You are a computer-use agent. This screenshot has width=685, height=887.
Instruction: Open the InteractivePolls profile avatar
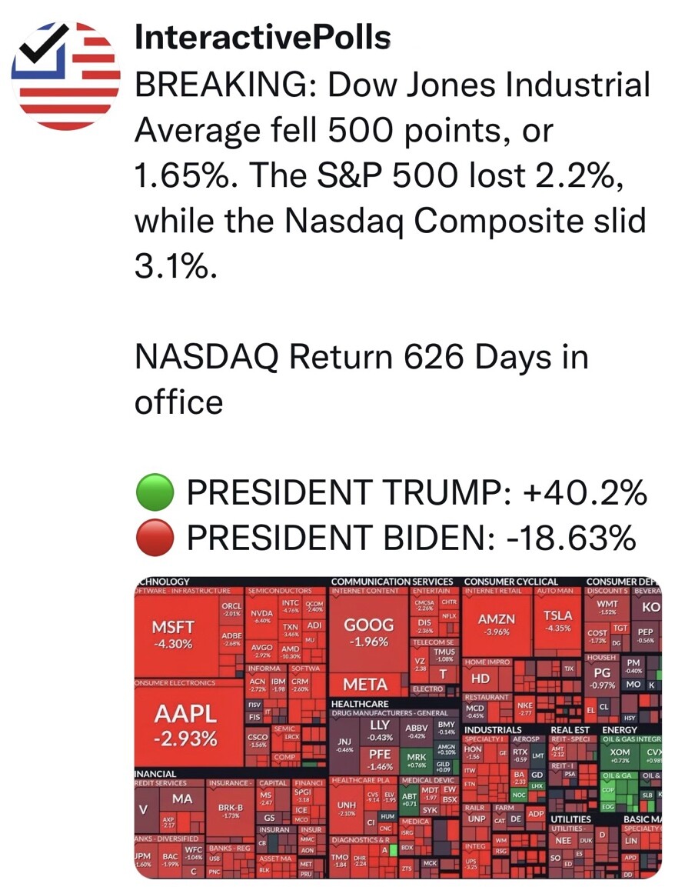coord(65,76)
